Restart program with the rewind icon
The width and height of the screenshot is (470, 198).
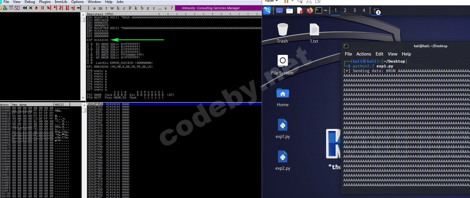click(x=25, y=8)
